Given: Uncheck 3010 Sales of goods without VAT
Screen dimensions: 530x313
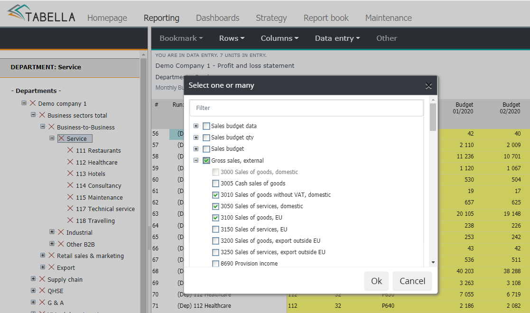Looking at the screenshot, I should pos(215,195).
